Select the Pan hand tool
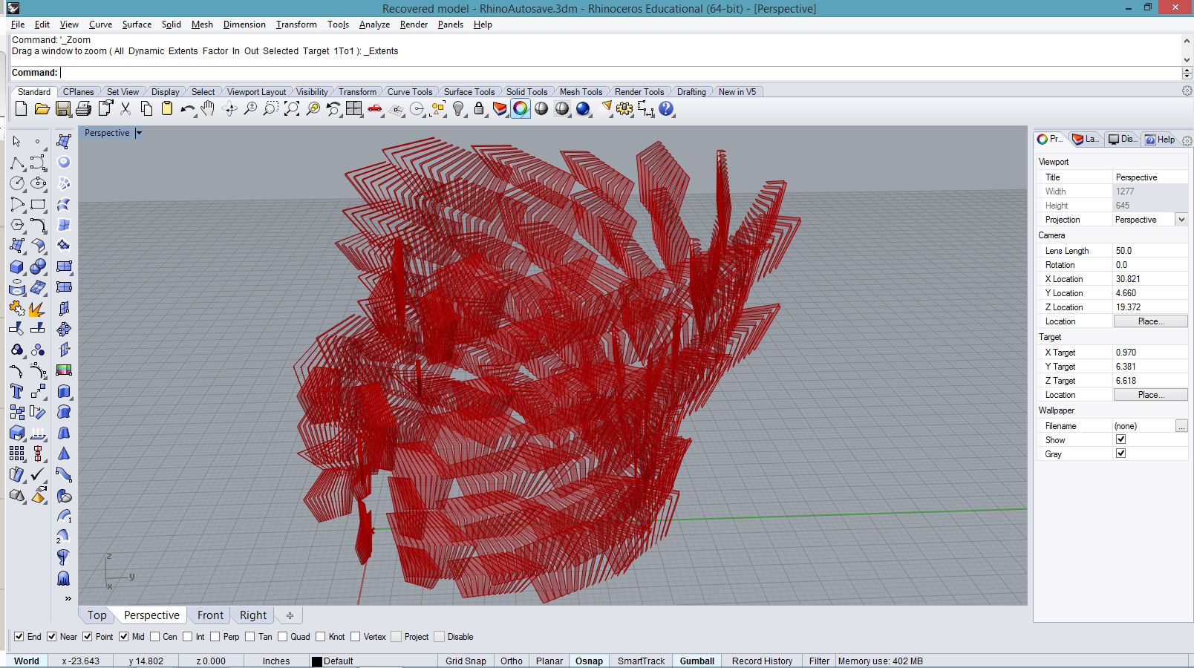This screenshot has height=668, width=1194. click(x=208, y=109)
